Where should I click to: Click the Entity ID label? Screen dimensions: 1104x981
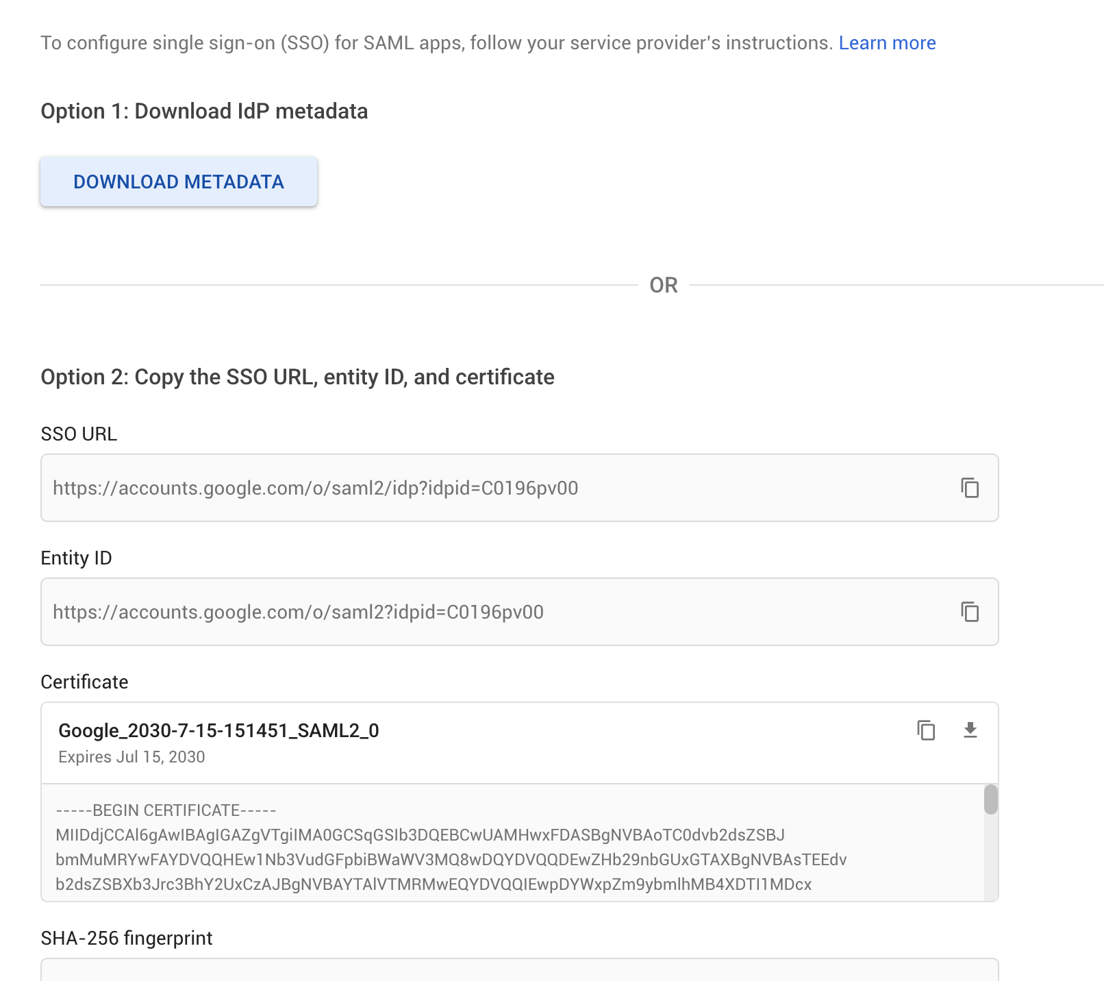point(76,558)
